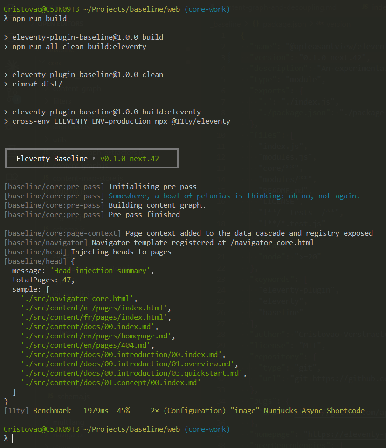Click the blue 'bowl of petunias' message
This screenshot has width=386, height=448.
234,196
